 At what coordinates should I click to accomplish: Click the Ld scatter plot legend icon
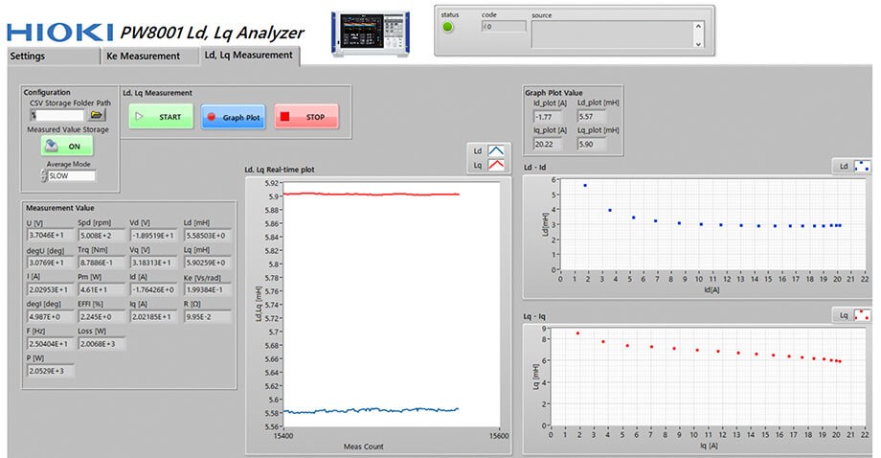(862, 166)
